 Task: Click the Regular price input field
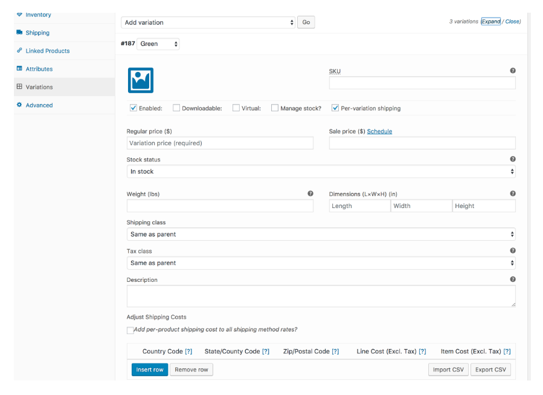coord(220,143)
